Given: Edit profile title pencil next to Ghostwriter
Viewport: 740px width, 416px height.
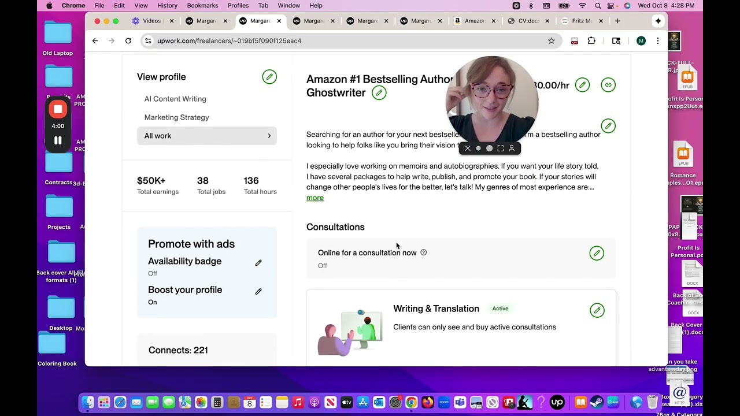Looking at the screenshot, I should point(379,93).
